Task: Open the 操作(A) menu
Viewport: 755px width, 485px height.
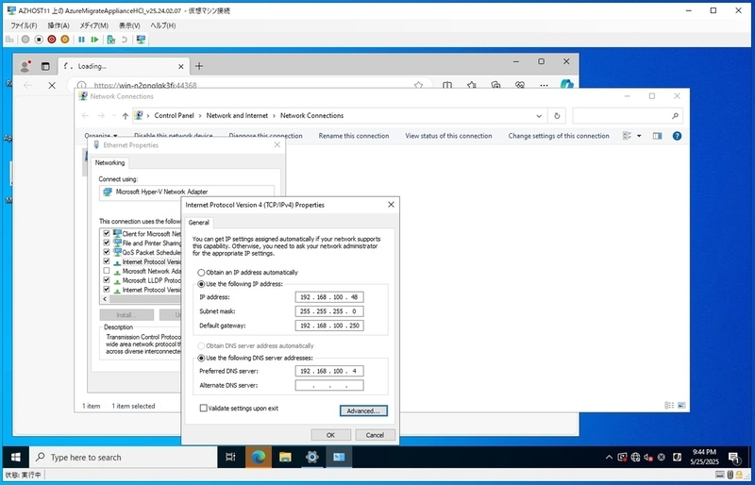Action: (x=59, y=25)
